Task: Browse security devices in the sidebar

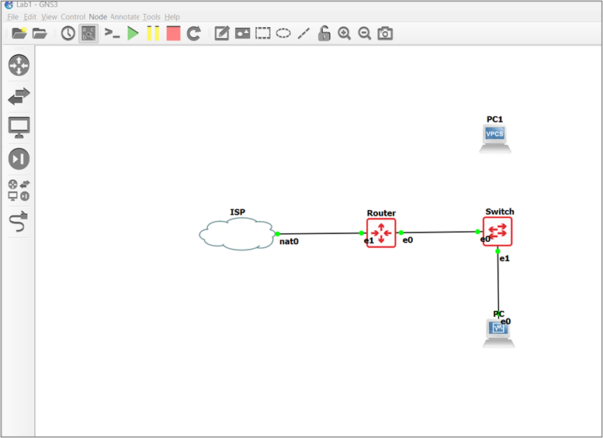Action: coord(19,159)
